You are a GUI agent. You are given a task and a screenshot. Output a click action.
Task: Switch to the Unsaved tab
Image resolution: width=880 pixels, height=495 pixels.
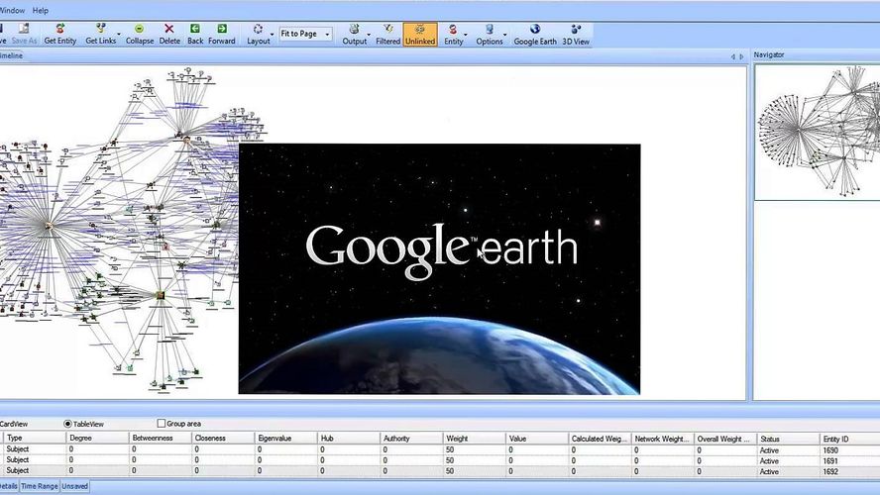[x=74, y=486]
